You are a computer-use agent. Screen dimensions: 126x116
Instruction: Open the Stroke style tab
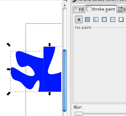coord(121,9)
